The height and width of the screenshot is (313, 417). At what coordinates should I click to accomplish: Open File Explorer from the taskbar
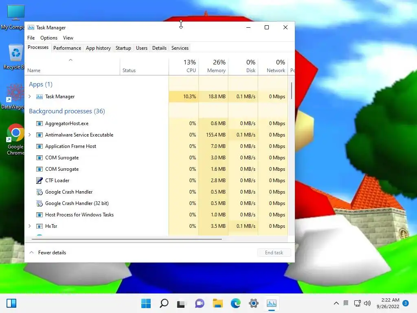coord(217,303)
